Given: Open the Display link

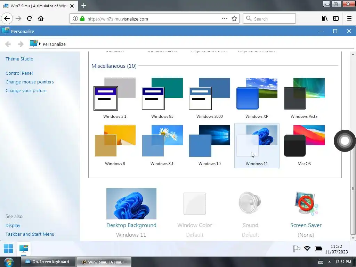Looking at the screenshot, I should click(x=13, y=225).
